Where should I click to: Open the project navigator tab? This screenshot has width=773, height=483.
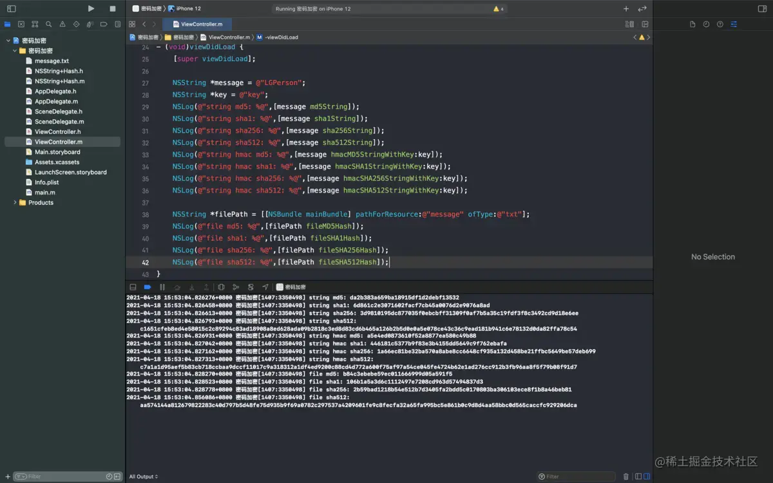pyautogui.click(x=7, y=24)
